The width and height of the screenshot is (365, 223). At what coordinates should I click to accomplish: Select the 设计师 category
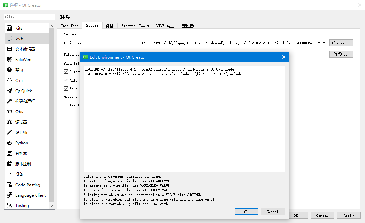coord(27,132)
